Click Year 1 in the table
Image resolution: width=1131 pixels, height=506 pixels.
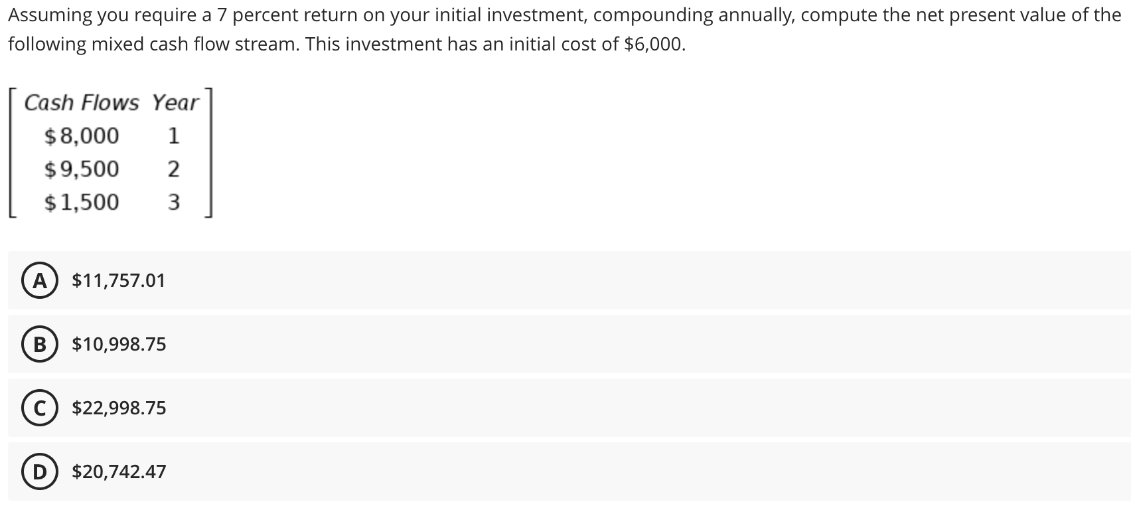click(174, 135)
